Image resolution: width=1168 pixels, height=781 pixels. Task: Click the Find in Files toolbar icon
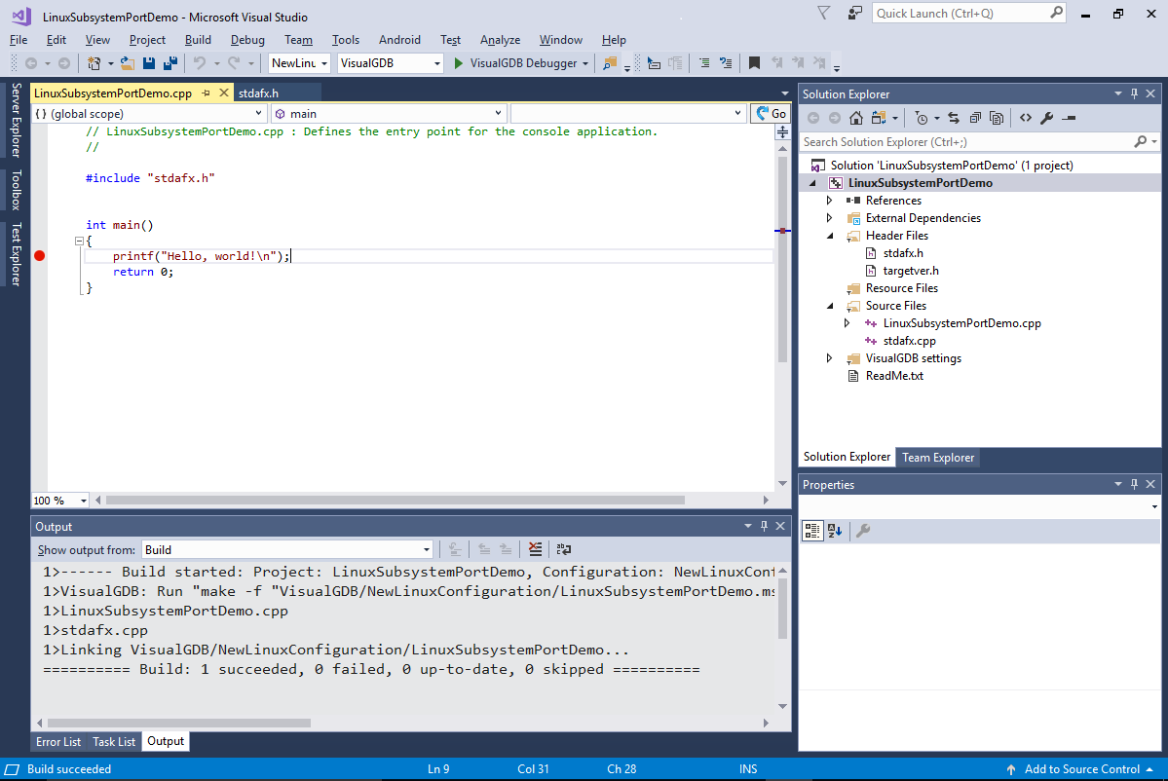tap(610, 63)
